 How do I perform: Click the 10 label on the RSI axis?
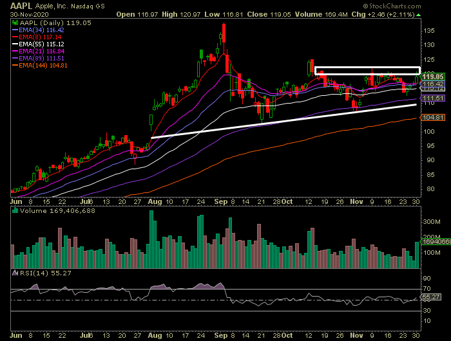tap(427, 321)
